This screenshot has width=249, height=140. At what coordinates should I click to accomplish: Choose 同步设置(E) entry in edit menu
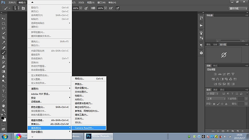[x=49, y=132]
